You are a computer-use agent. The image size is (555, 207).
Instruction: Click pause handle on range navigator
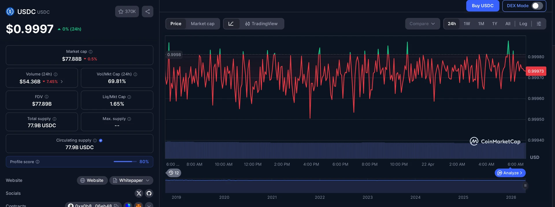tap(525, 186)
